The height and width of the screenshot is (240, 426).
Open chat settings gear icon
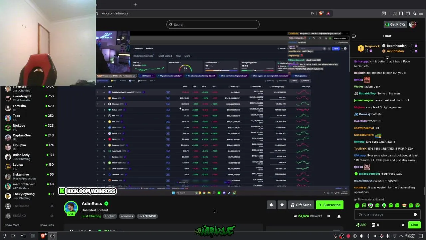(x=403, y=225)
